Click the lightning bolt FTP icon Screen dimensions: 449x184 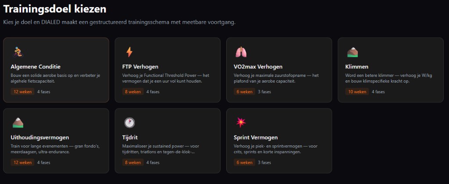click(x=129, y=52)
